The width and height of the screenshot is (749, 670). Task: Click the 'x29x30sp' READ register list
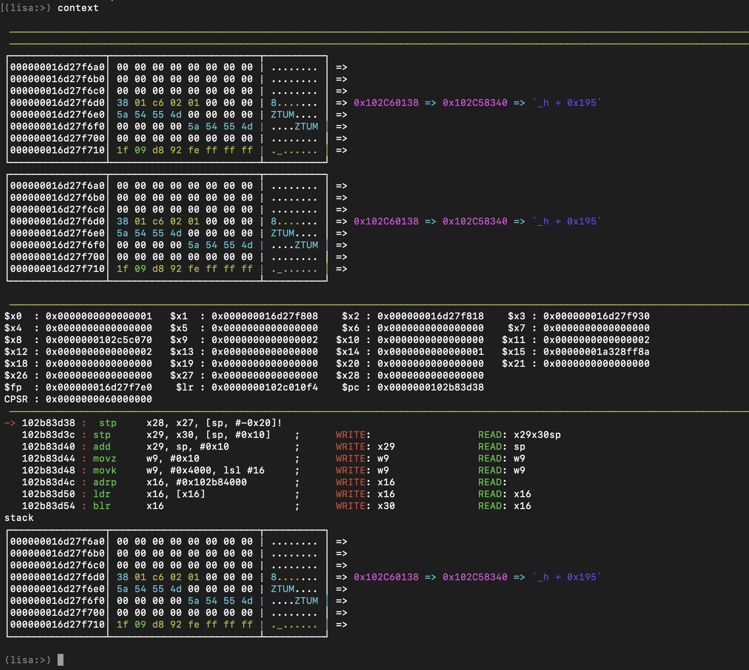coord(537,435)
